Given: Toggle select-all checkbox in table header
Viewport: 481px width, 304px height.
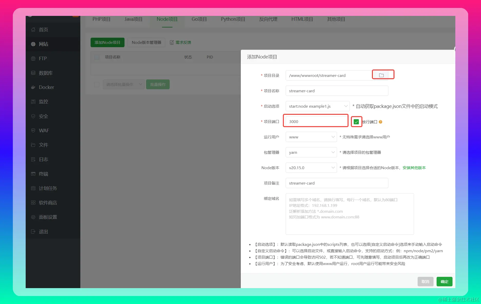Looking at the screenshot, I should pos(97,57).
